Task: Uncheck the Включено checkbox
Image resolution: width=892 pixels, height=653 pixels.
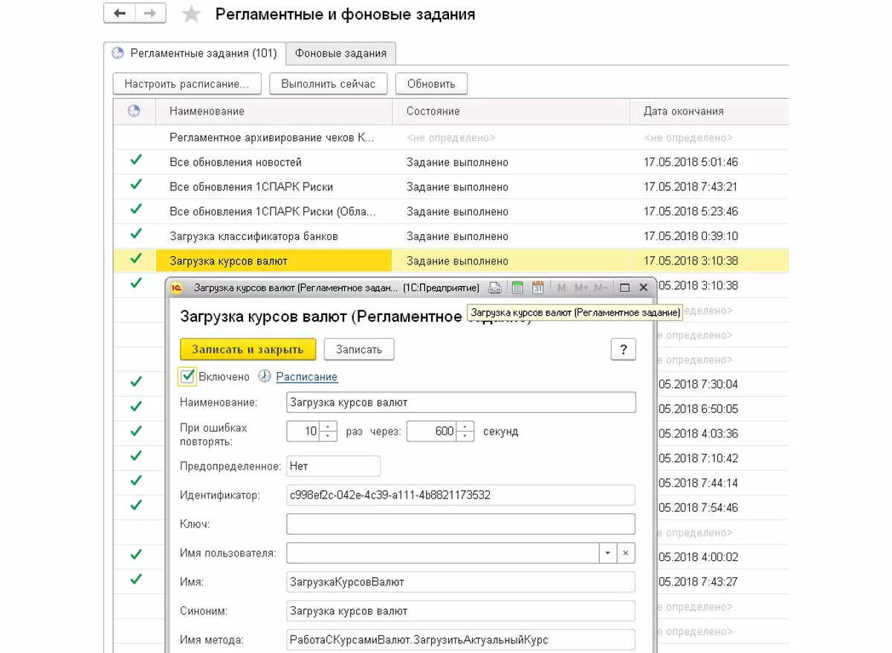Action: point(188,376)
